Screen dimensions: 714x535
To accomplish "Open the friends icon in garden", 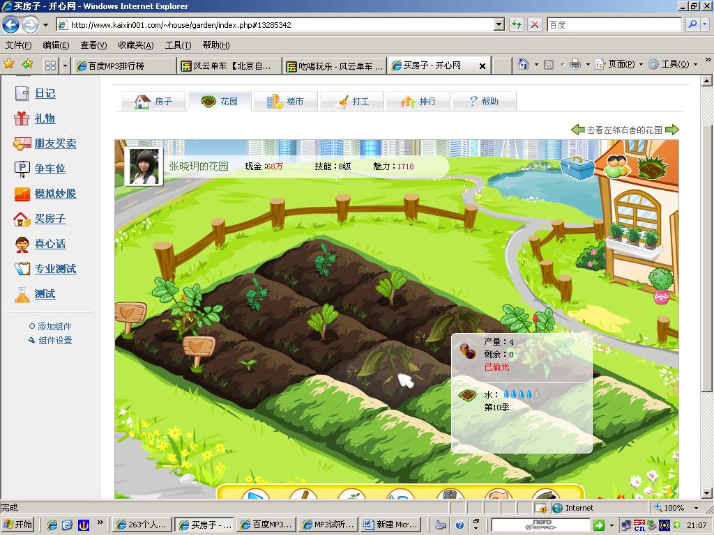I will pos(616,166).
